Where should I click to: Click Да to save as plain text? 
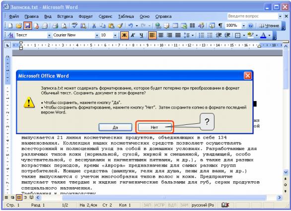pyautogui.click(x=115, y=127)
